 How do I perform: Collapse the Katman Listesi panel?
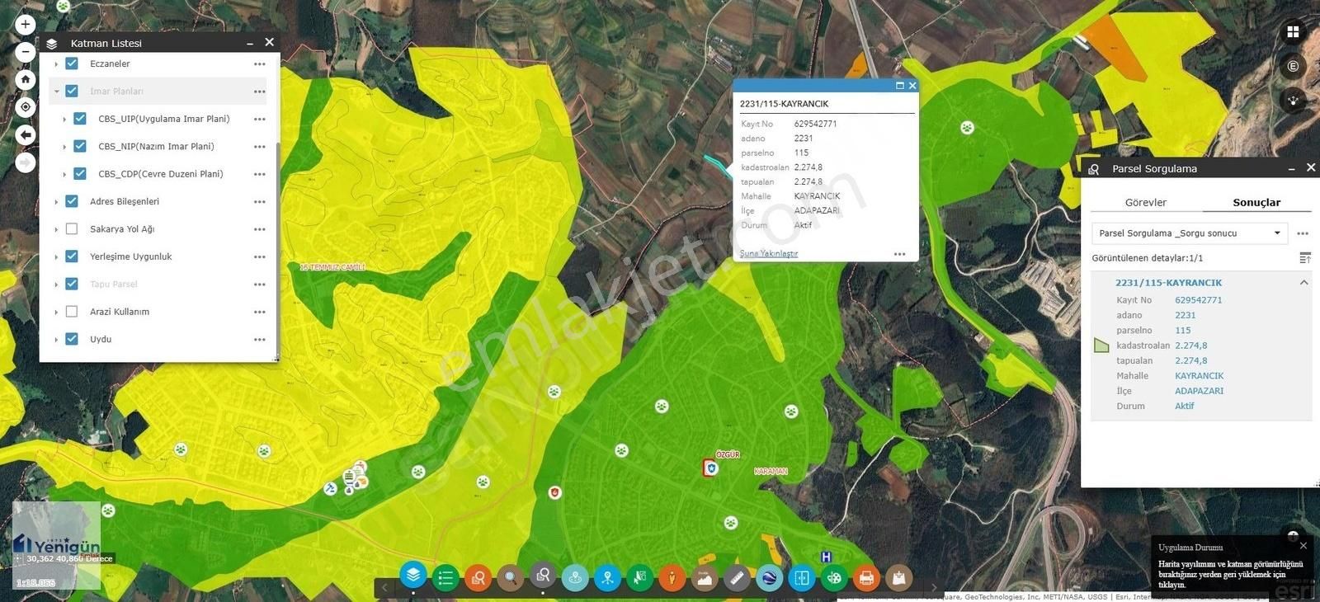(249, 43)
